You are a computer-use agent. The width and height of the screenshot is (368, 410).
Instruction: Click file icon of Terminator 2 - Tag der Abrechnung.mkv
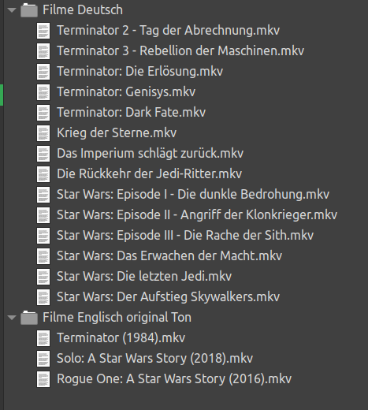43,31
